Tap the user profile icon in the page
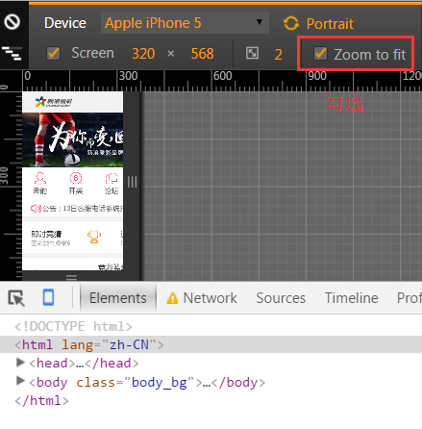 click(x=40, y=178)
